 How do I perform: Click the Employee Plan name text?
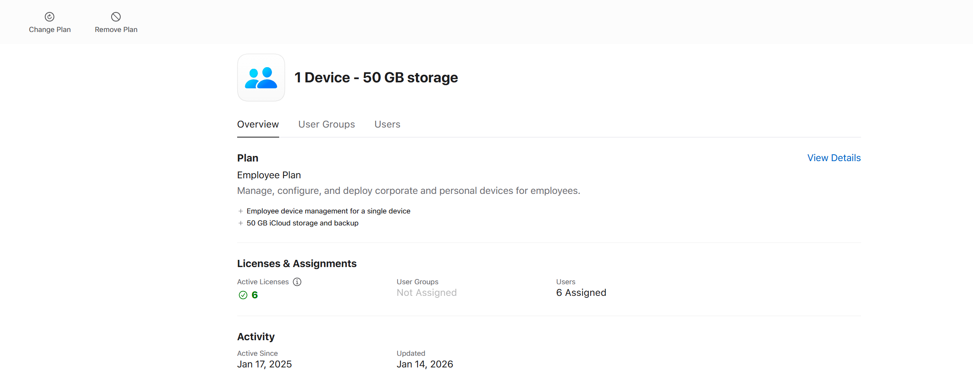tap(269, 175)
